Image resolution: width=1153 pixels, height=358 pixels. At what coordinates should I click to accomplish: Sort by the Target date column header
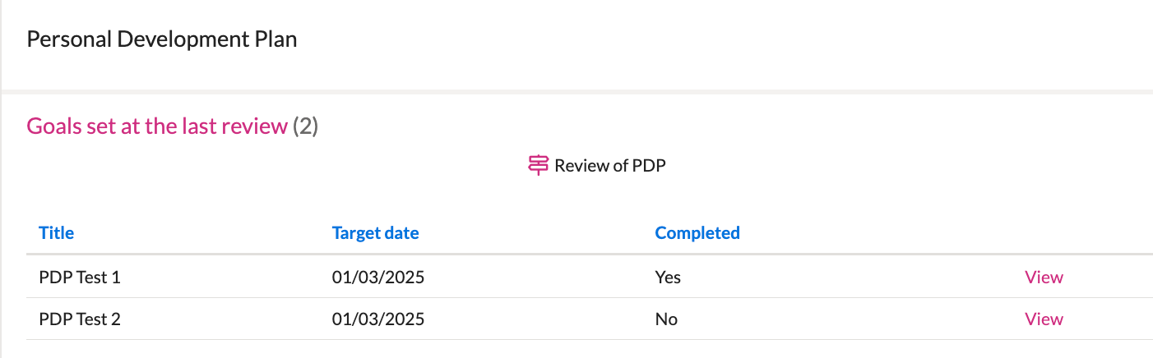[x=375, y=232]
